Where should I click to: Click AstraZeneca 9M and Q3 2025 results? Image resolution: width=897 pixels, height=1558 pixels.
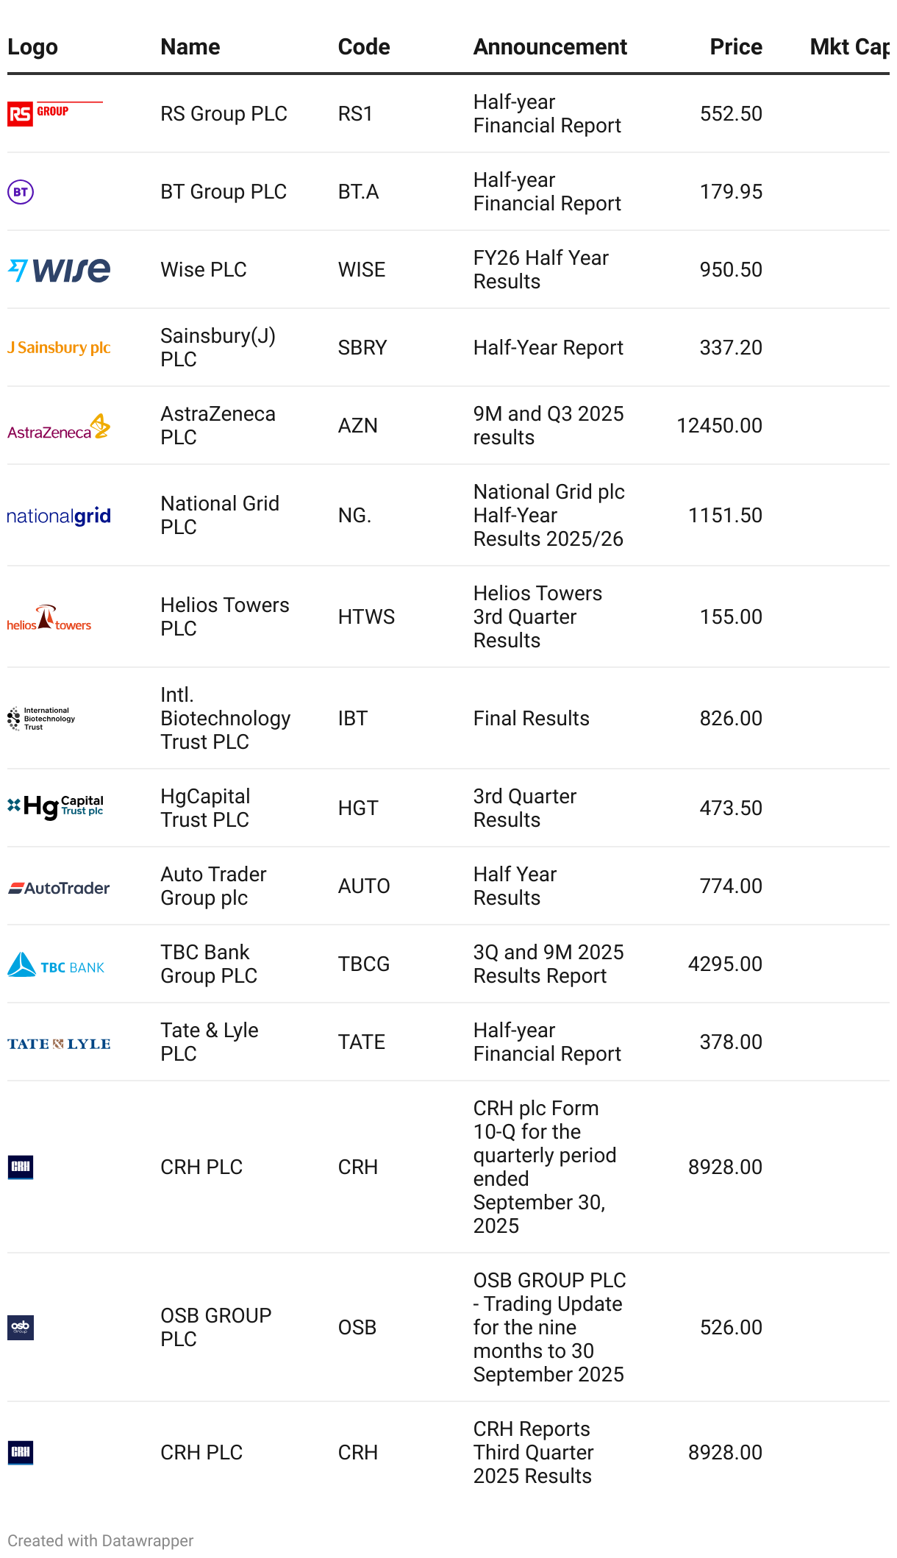(x=548, y=426)
